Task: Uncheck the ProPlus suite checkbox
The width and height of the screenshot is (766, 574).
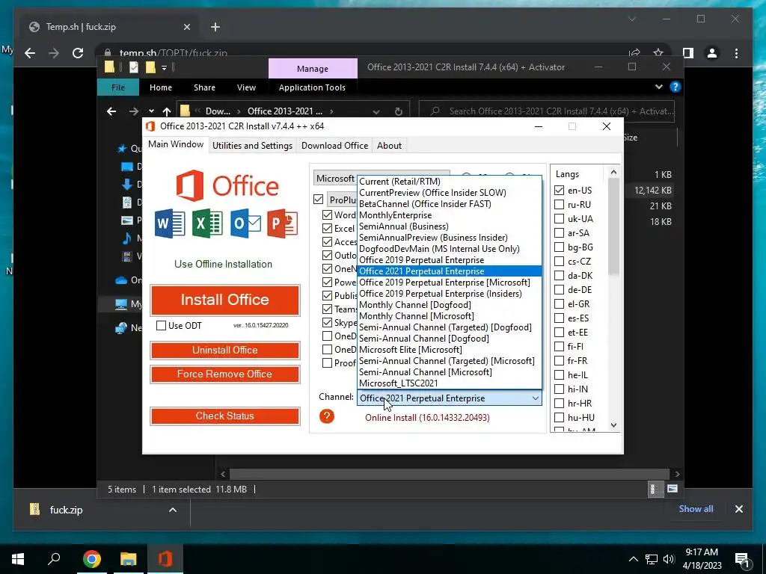Action: 319,199
